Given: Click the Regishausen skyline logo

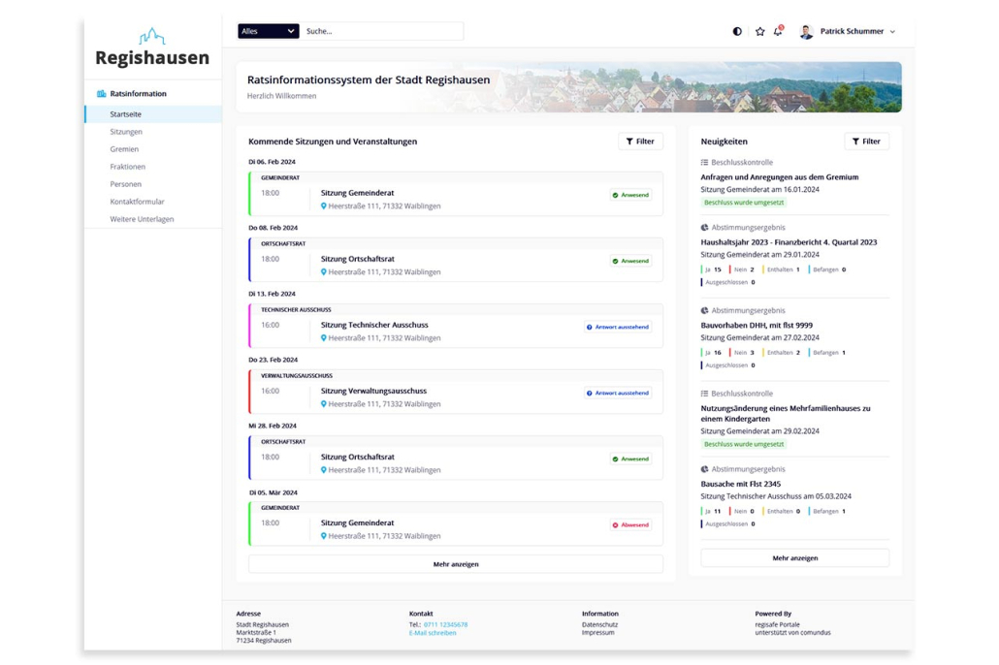Looking at the screenshot, I should [151, 38].
